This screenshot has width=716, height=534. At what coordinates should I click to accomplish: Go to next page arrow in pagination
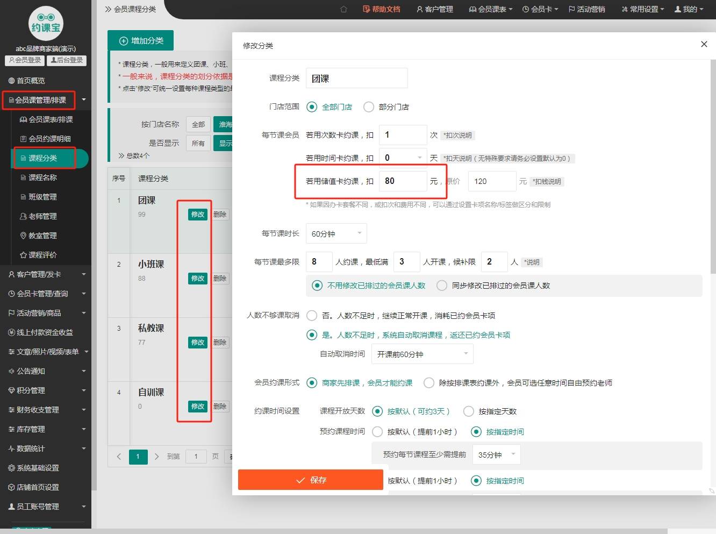pyautogui.click(x=156, y=457)
